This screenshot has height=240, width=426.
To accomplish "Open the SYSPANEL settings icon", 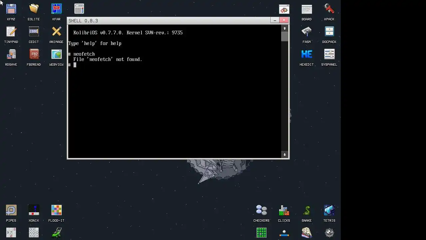I will pos(329,54).
